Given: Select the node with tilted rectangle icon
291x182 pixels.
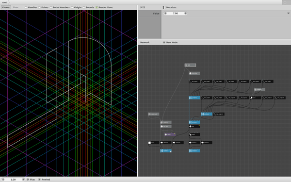Looking at the screenshot, I should [x=194, y=134].
